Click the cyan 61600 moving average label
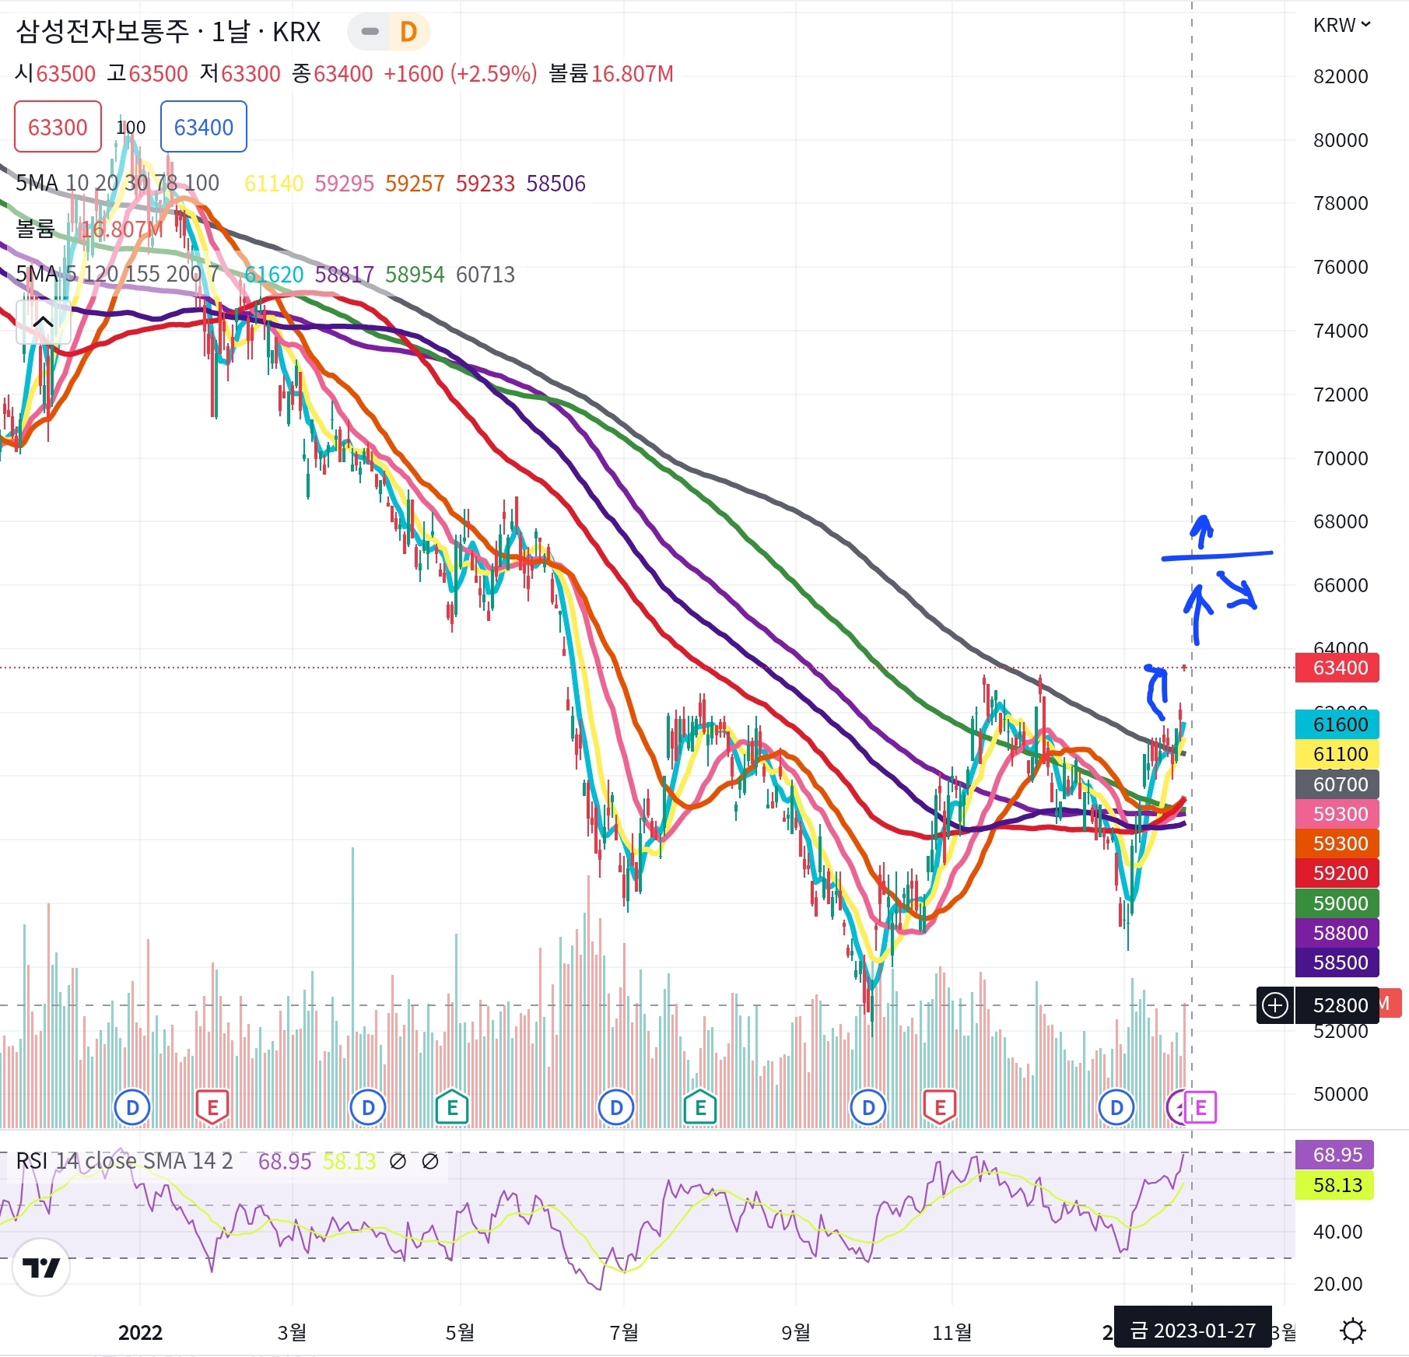Screen dimensions: 1409x1357 [x=1337, y=724]
